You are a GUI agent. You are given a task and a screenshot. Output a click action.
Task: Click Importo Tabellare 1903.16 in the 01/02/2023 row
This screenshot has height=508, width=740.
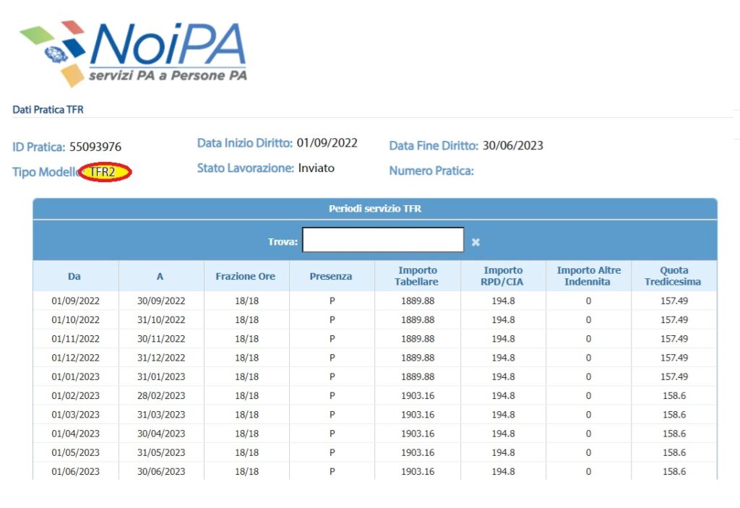tap(418, 395)
